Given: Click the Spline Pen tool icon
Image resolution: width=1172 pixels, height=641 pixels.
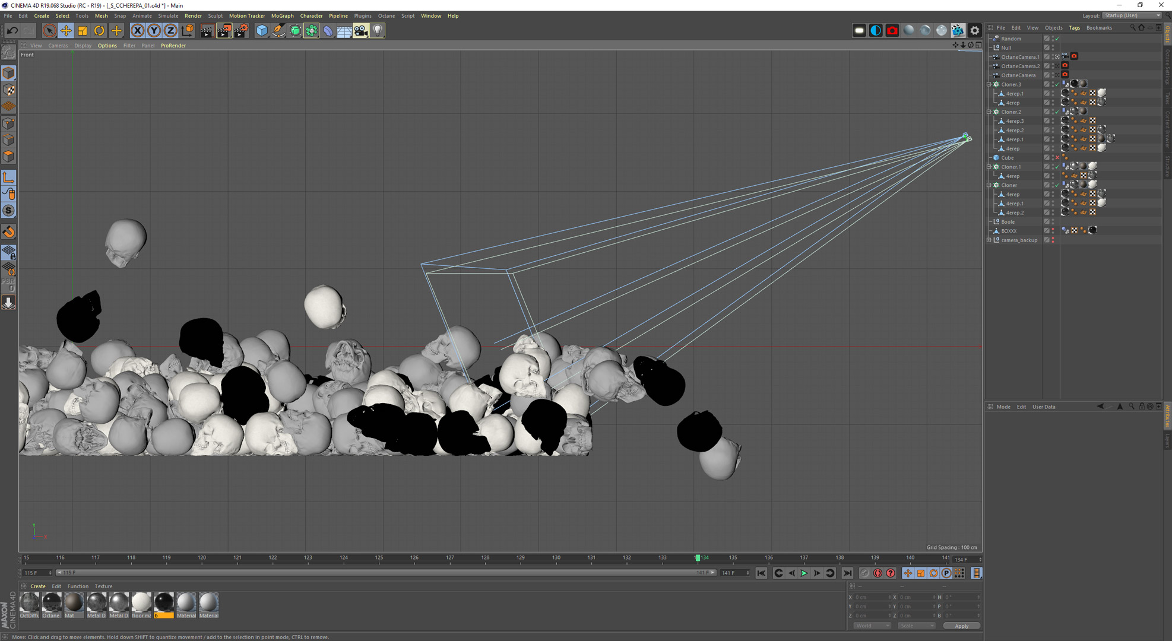Looking at the screenshot, I should [278, 30].
